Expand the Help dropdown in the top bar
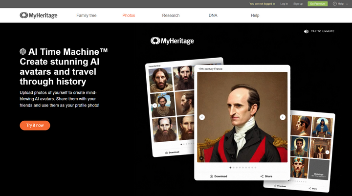Screen dimensions: 352x196 pyautogui.click(x=340, y=4)
